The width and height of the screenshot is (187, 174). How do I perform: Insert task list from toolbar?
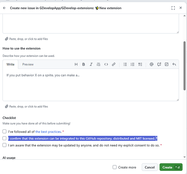point(140,65)
